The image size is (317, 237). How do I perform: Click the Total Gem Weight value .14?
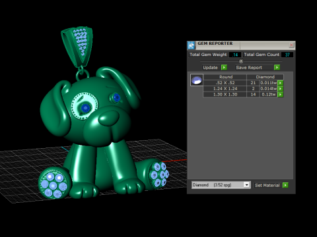235,55
